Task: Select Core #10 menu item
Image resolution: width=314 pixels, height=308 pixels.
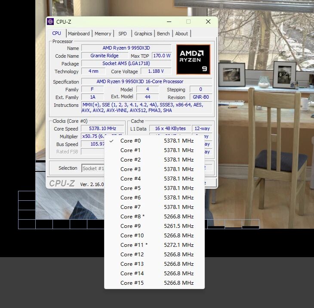Action: (154, 235)
